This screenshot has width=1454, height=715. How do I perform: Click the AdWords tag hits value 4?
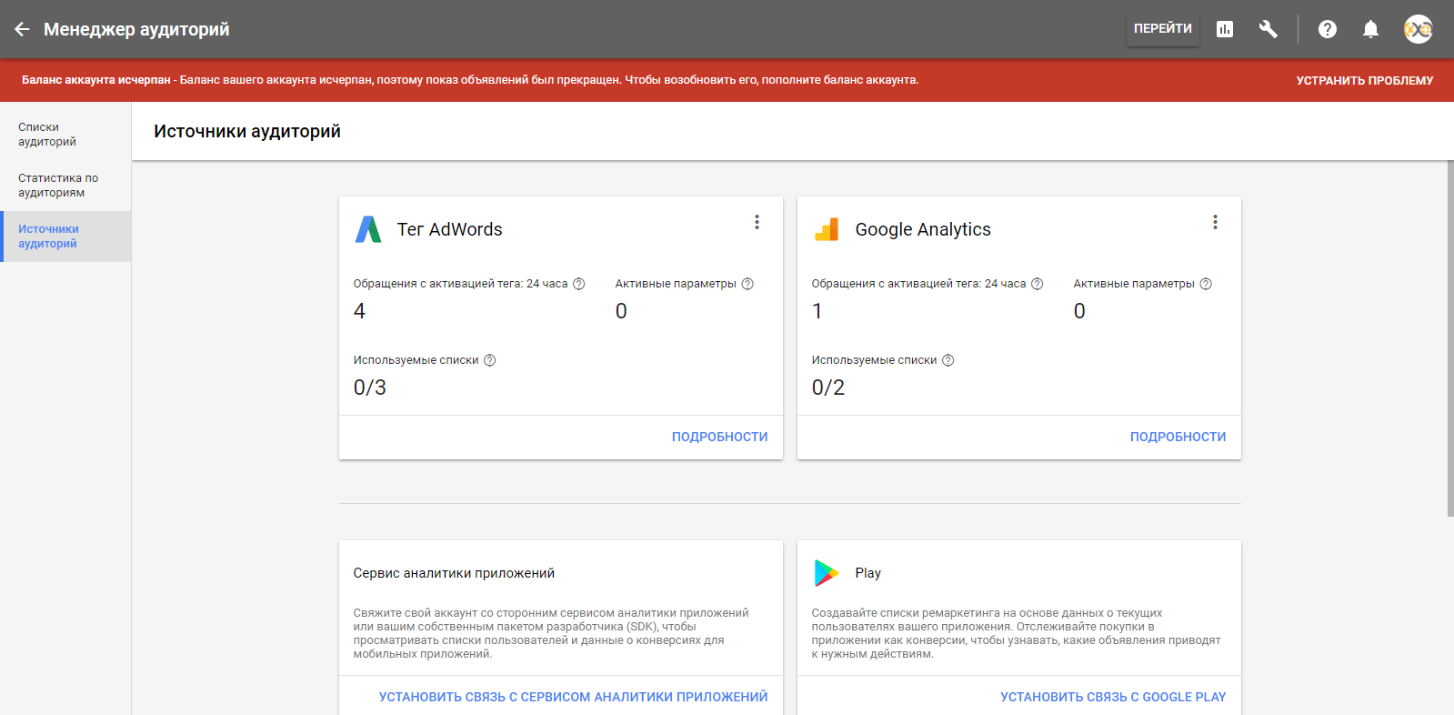359,311
